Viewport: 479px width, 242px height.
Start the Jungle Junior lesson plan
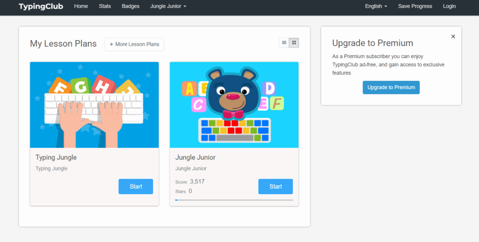(276, 186)
